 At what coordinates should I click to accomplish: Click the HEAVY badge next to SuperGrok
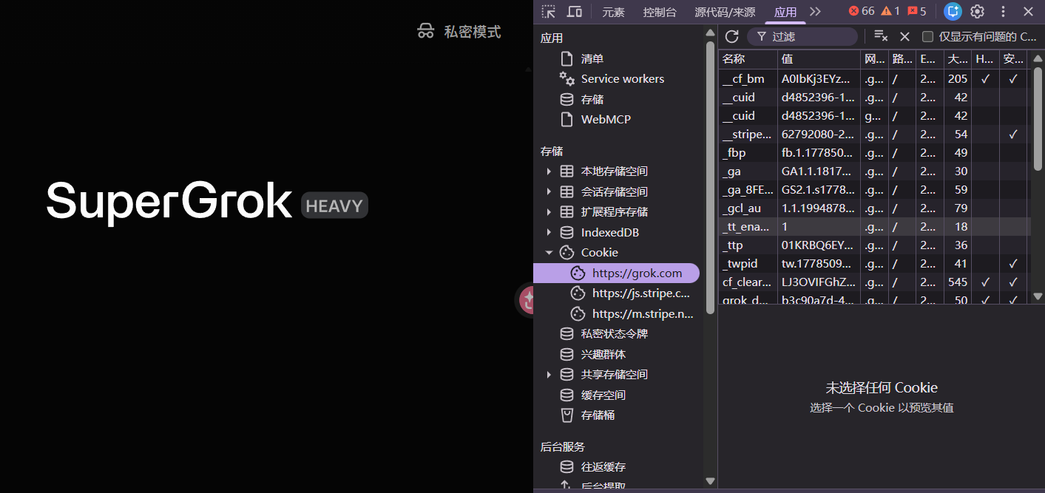[x=334, y=205]
